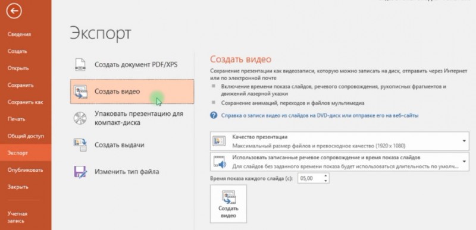The image size is (476, 230).
Task: Open the Сохранить как menu item
Action: coord(25,102)
